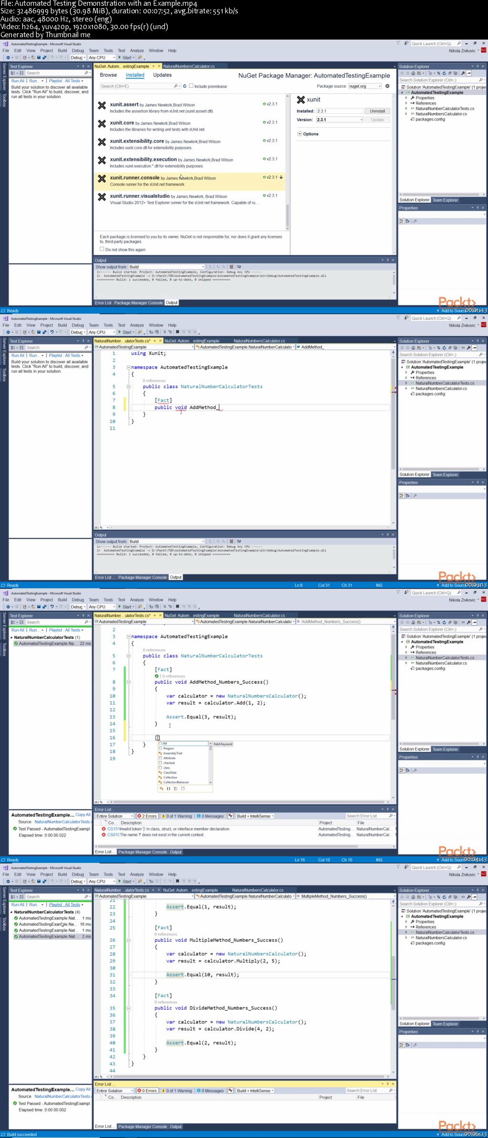
Task: Click Alphabetical sort icon in Properties panel of NuGet frame
Action: 407,221
